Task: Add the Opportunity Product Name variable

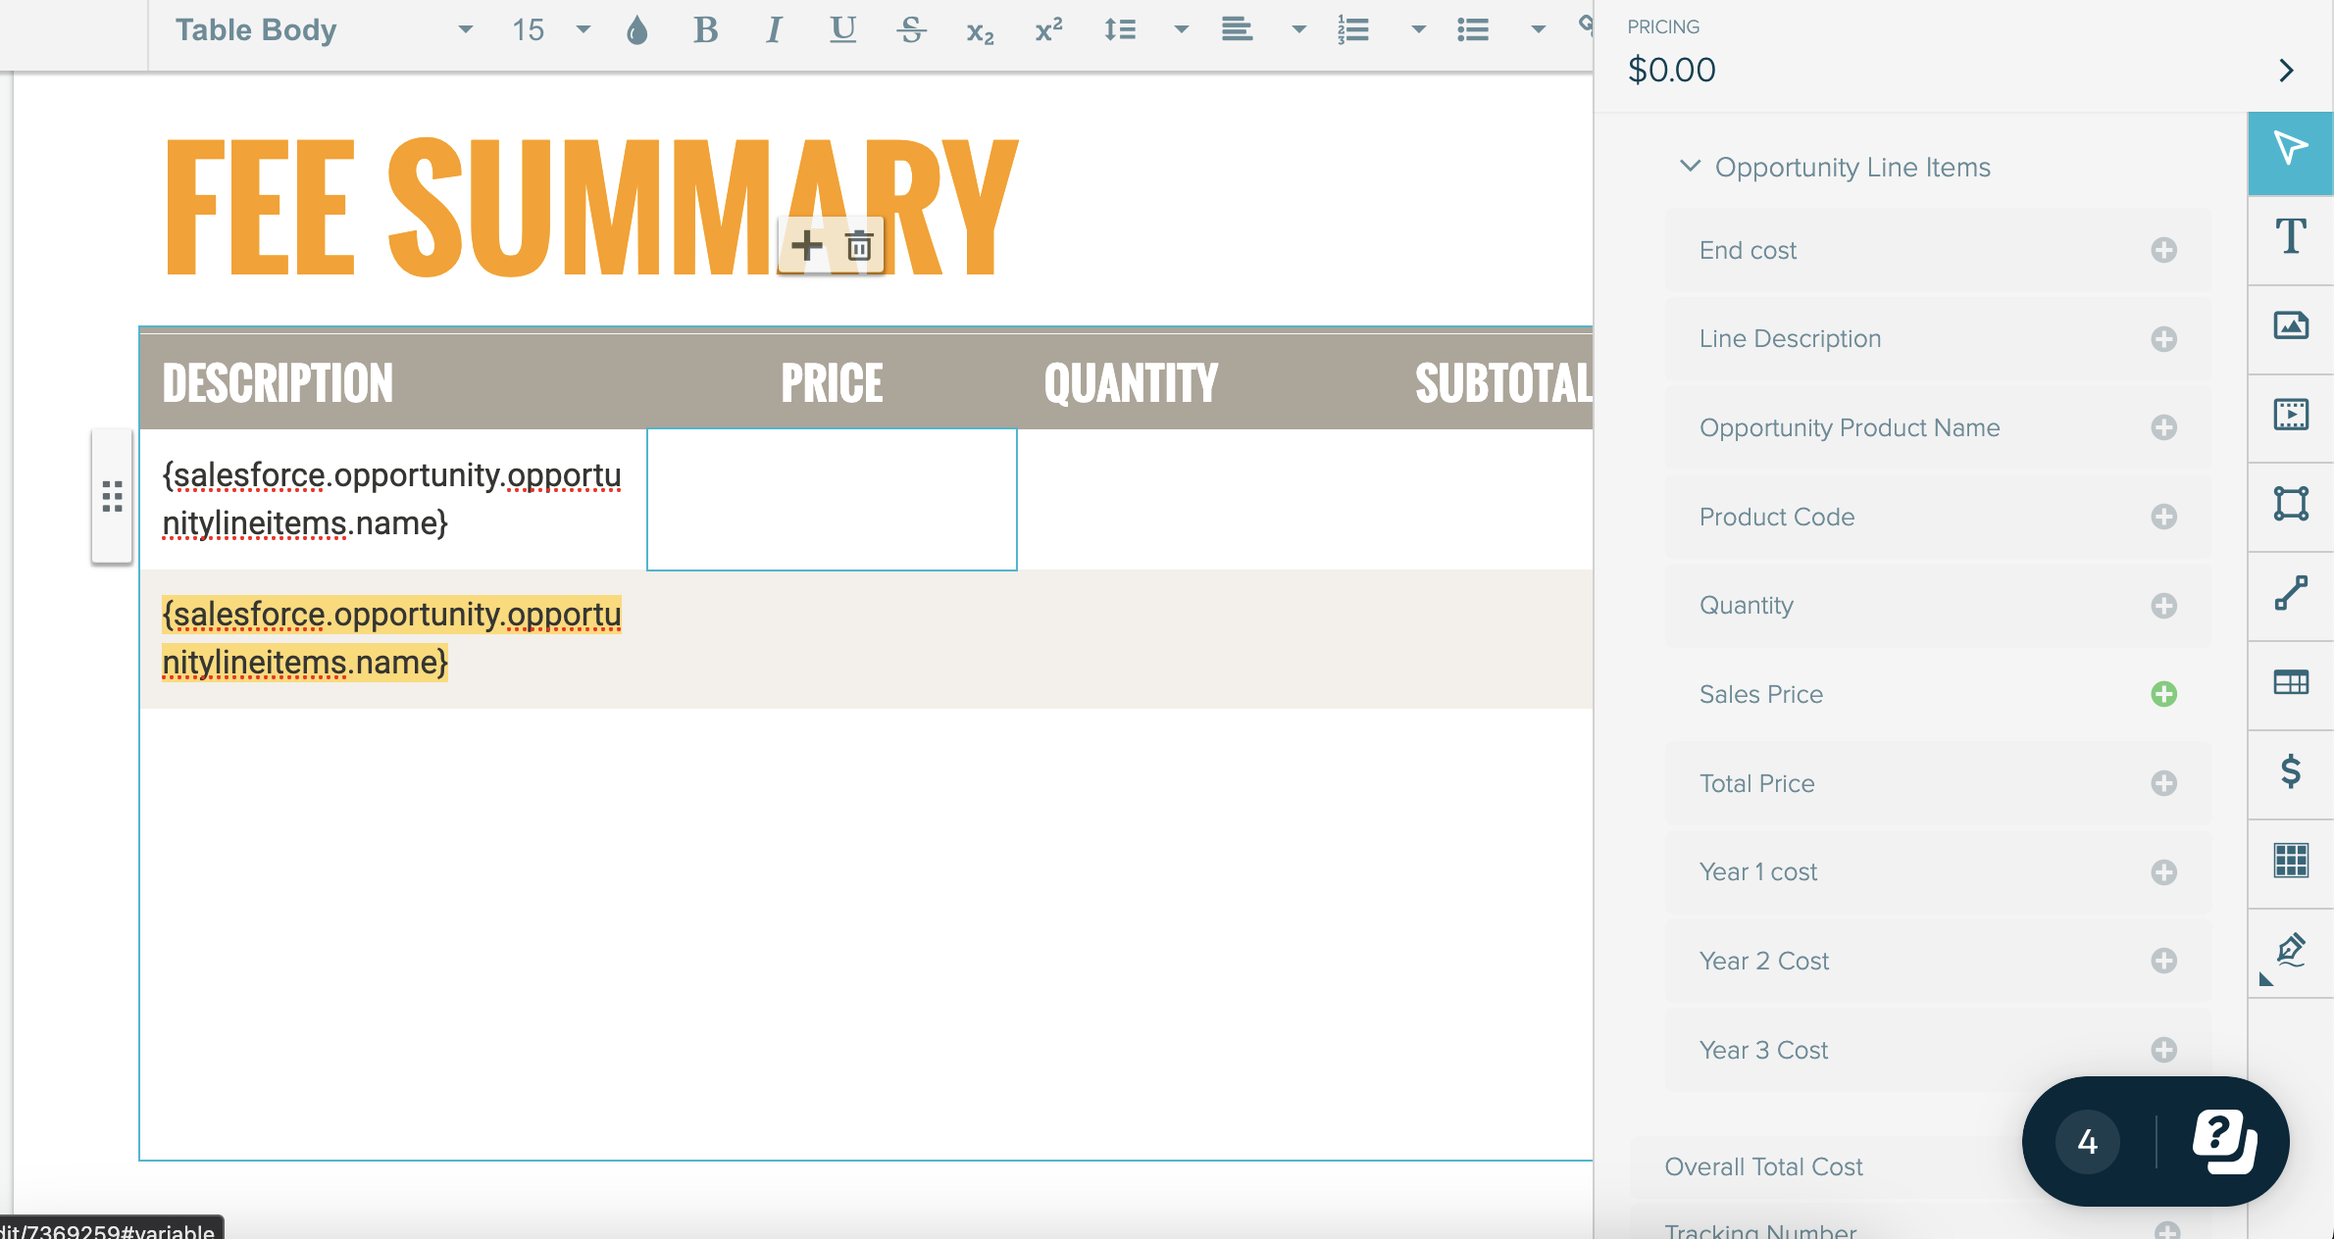Action: 2163,427
